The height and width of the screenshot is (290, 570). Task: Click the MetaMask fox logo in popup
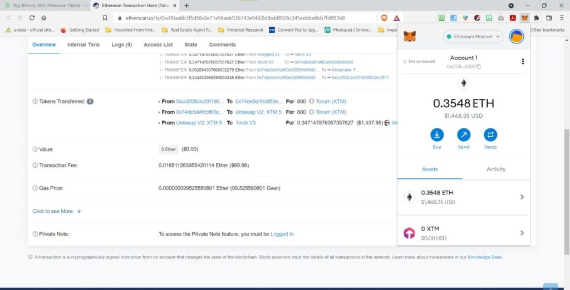point(410,36)
